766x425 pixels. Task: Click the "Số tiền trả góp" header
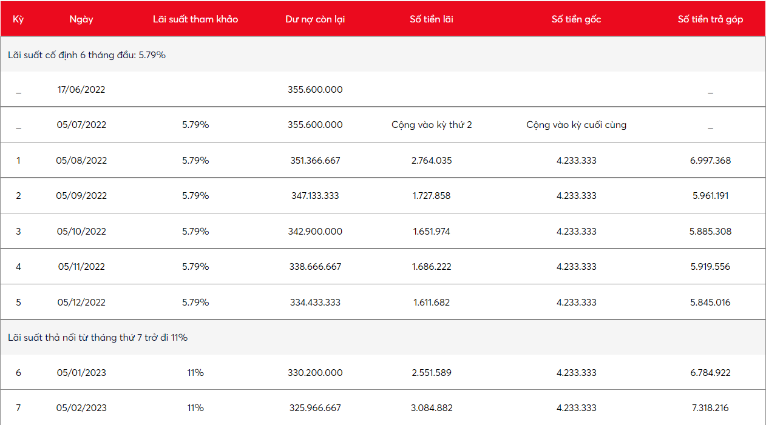click(x=710, y=19)
